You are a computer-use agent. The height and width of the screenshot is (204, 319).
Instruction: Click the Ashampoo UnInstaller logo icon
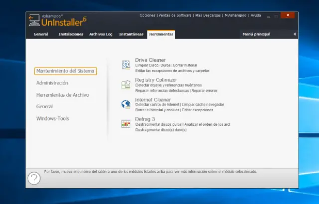34,20
